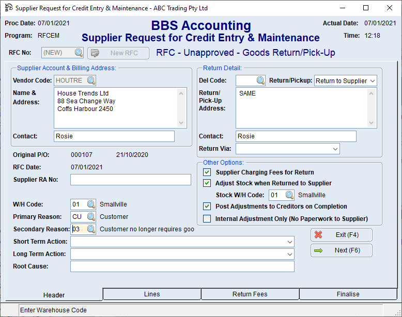Click the Name & Address box scrollbar
402x317 pixels.
pos(181,108)
